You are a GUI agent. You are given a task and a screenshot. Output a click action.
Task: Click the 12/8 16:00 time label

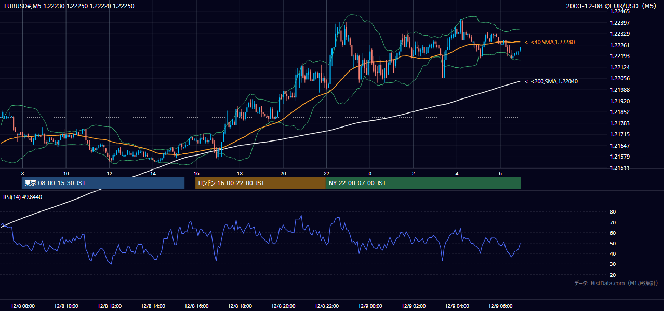(x=196, y=306)
